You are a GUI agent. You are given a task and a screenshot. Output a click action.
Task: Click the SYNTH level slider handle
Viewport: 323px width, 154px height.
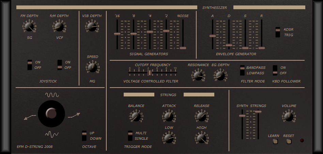242,115
